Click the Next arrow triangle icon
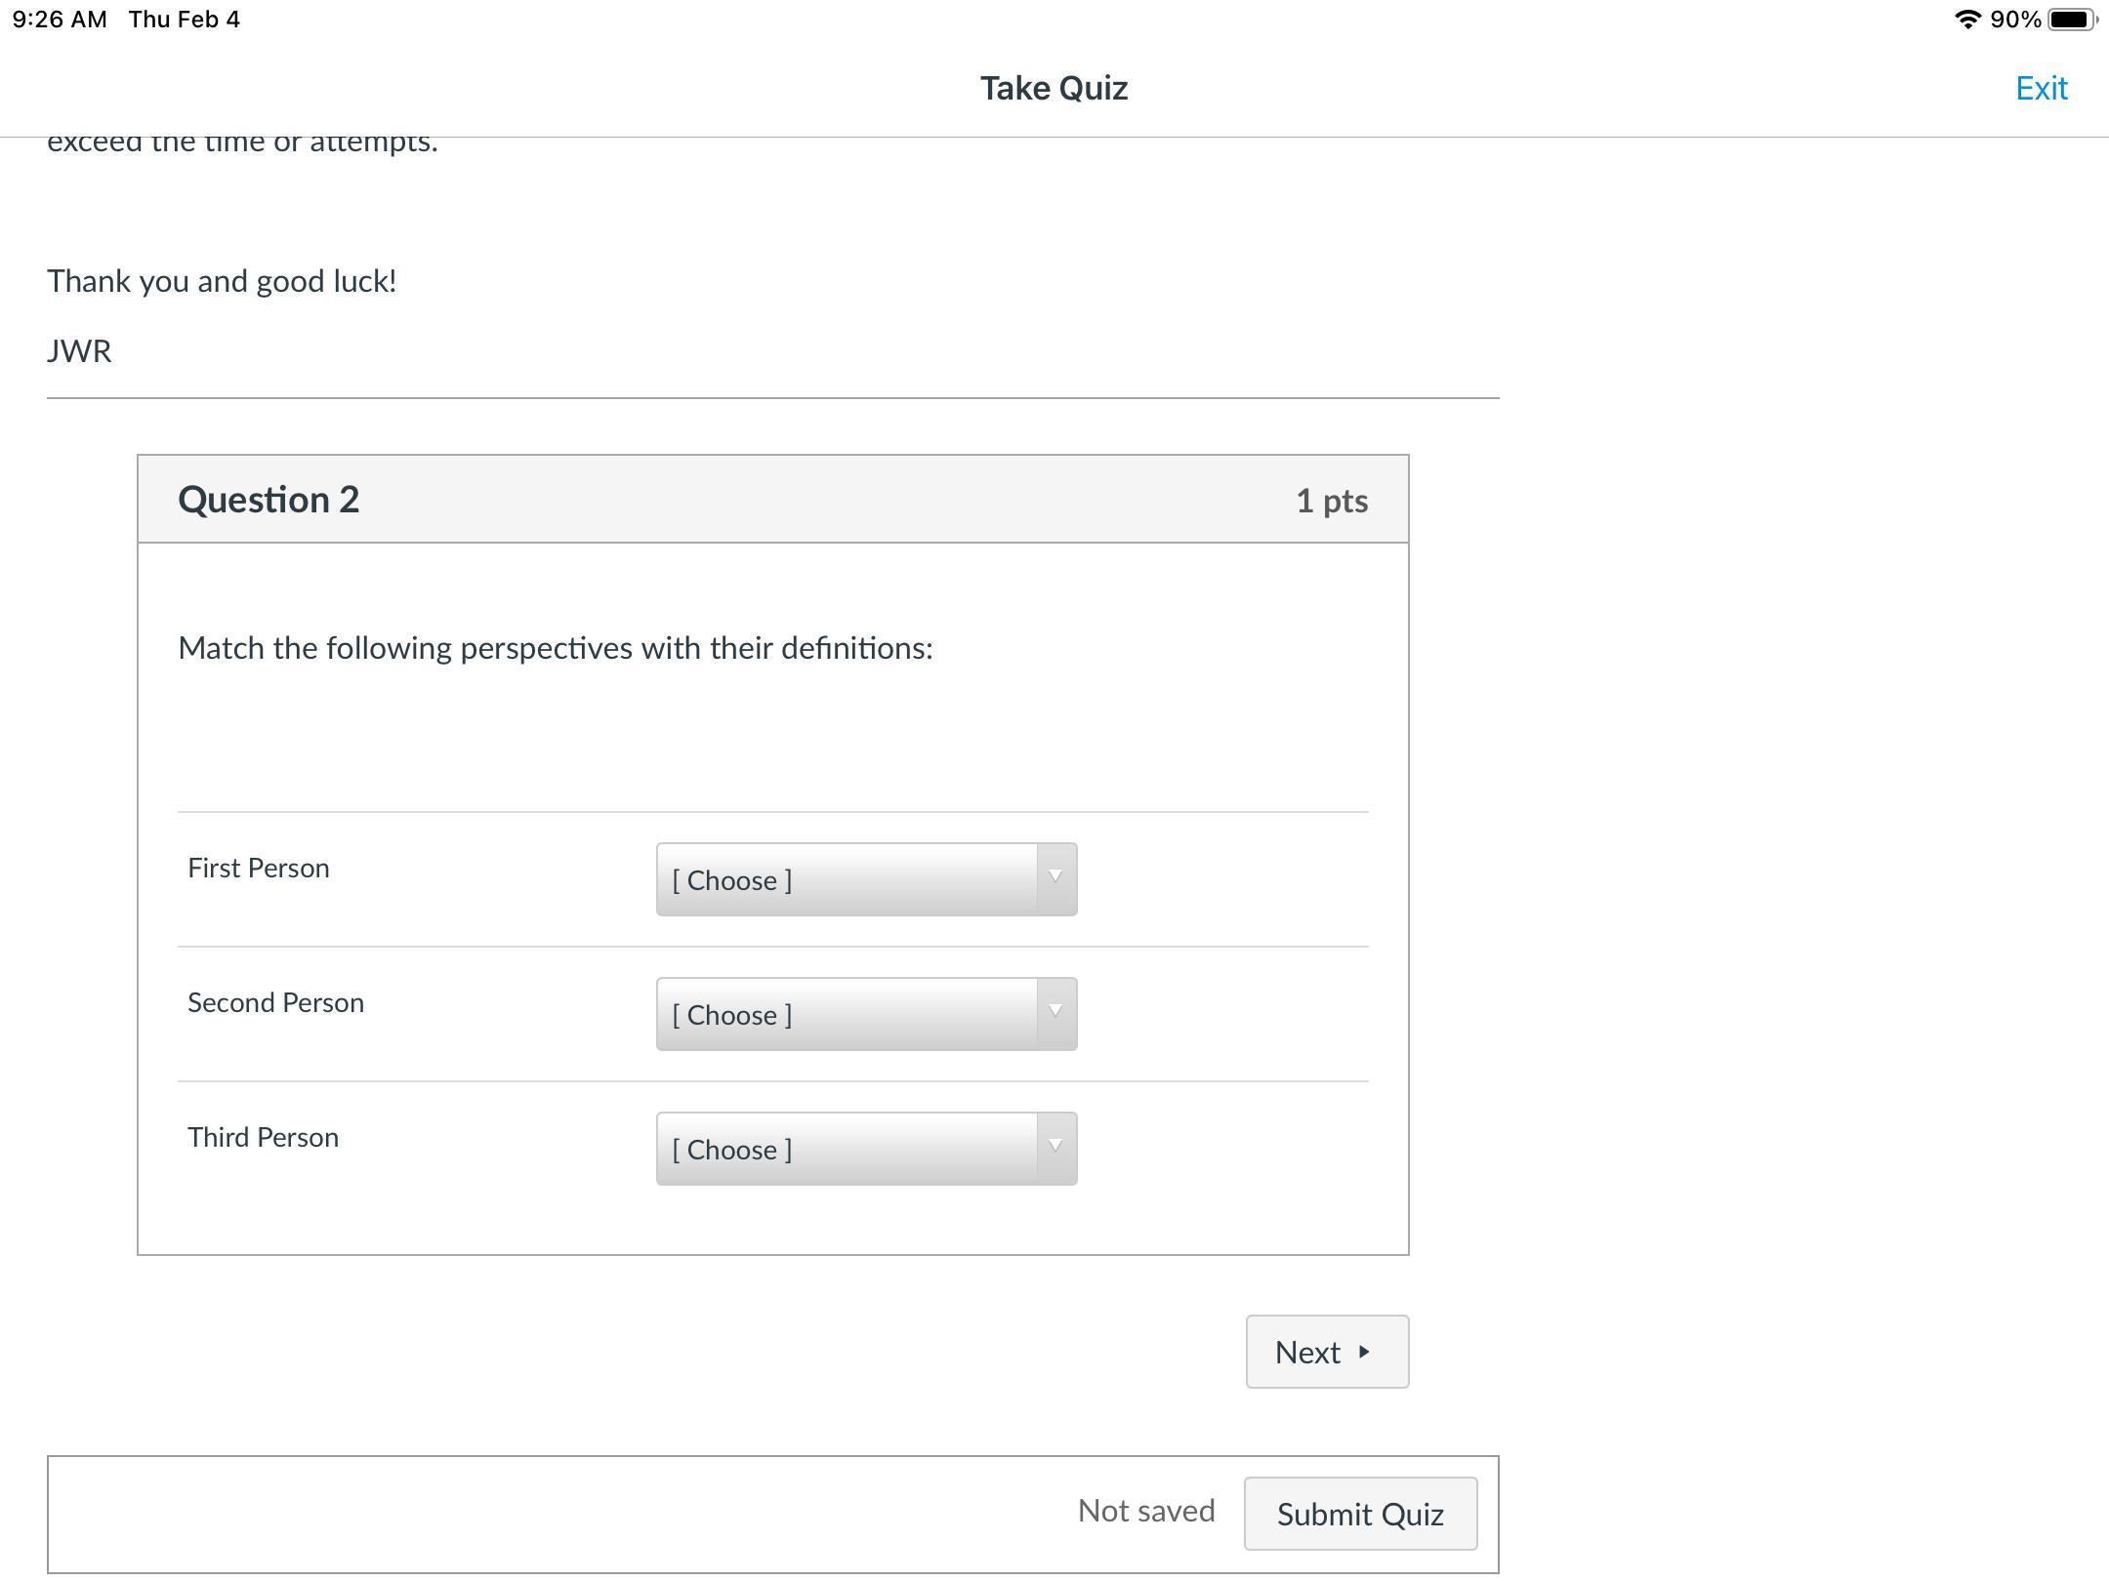Viewport: 2109px width, 1581px height. (x=1364, y=1352)
